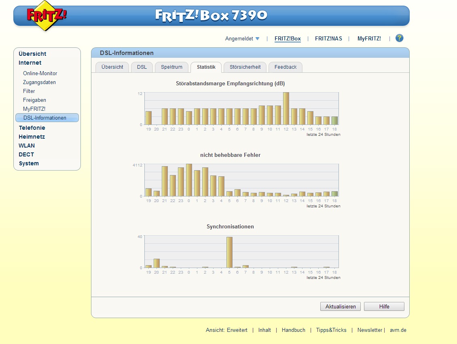Visit the avm.de footer link
This screenshot has width=457, height=344.
398,330
